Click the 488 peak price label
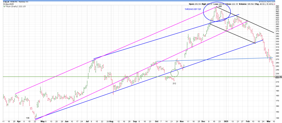 [x=220, y=6]
